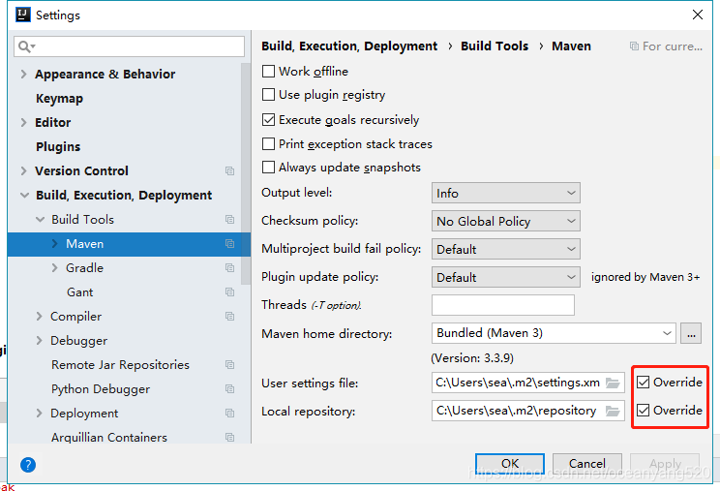This screenshot has height=491, width=720.
Task: Click the 'For current project' copy icon
Action: click(x=634, y=46)
